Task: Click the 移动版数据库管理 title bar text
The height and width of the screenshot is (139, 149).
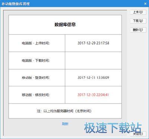Action: coord(16,4)
